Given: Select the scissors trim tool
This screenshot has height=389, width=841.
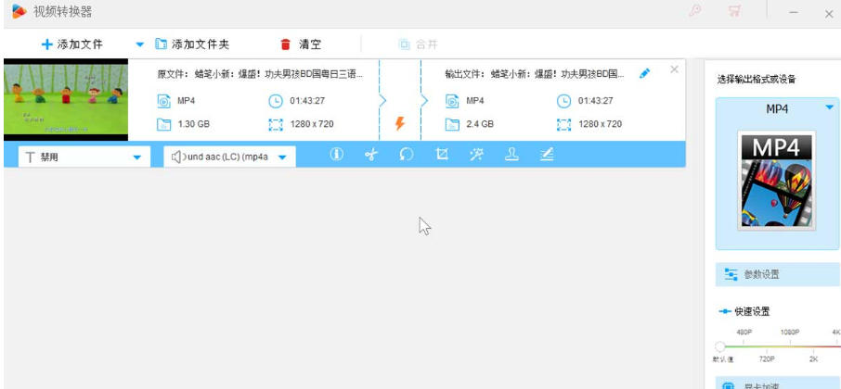Looking at the screenshot, I should (371, 155).
